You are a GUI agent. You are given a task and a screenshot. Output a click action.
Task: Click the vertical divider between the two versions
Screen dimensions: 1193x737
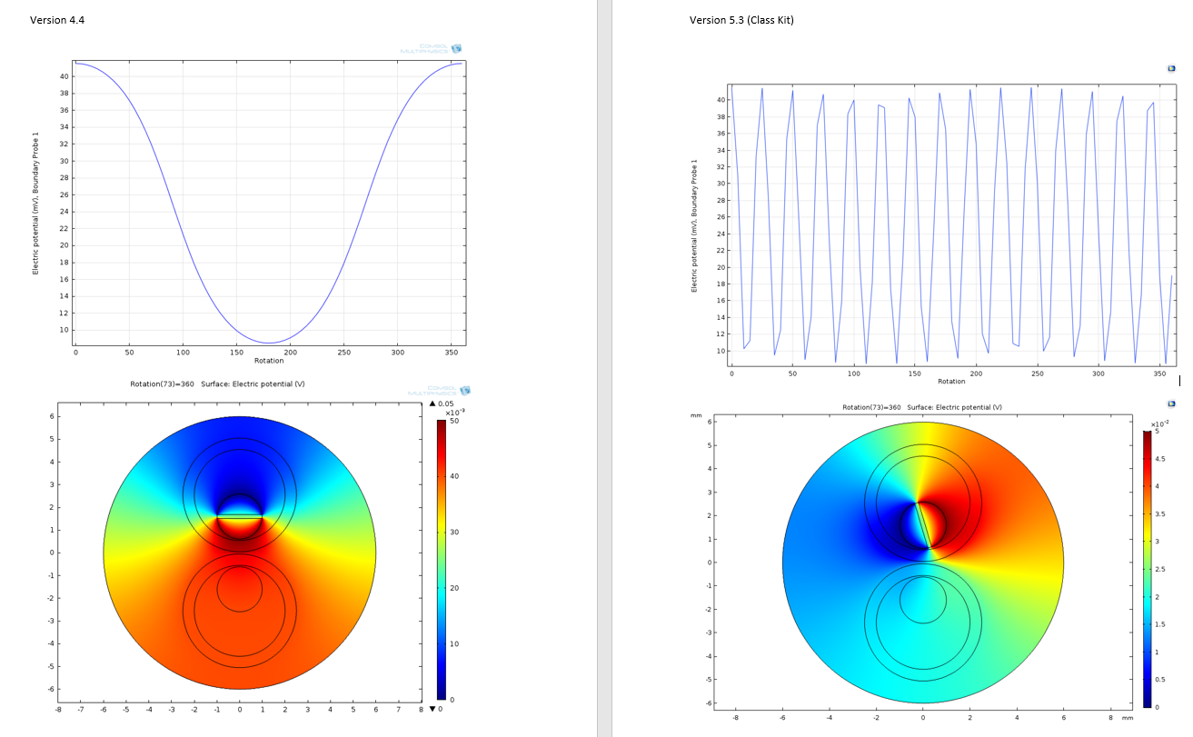pos(604,368)
